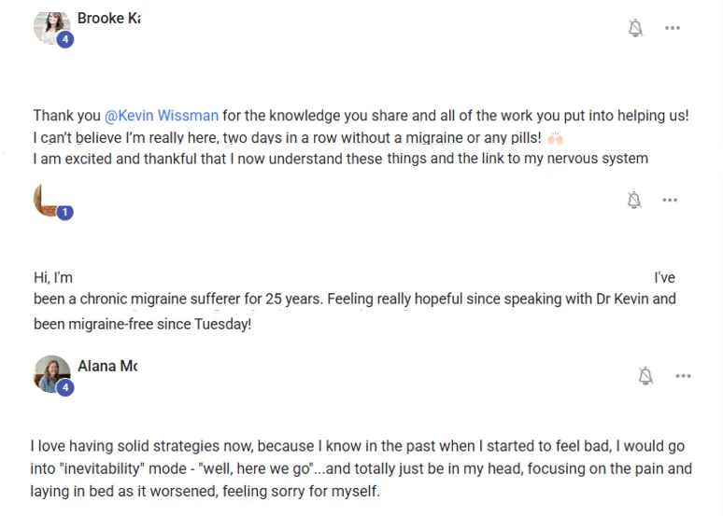Open Brooke's profile picture

pyautogui.click(x=51, y=28)
